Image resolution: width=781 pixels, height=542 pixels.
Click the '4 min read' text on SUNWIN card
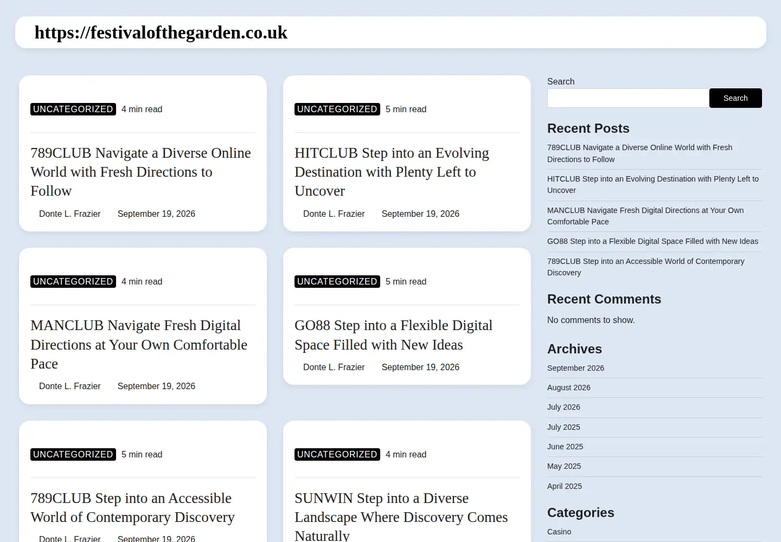[x=406, y=454]
